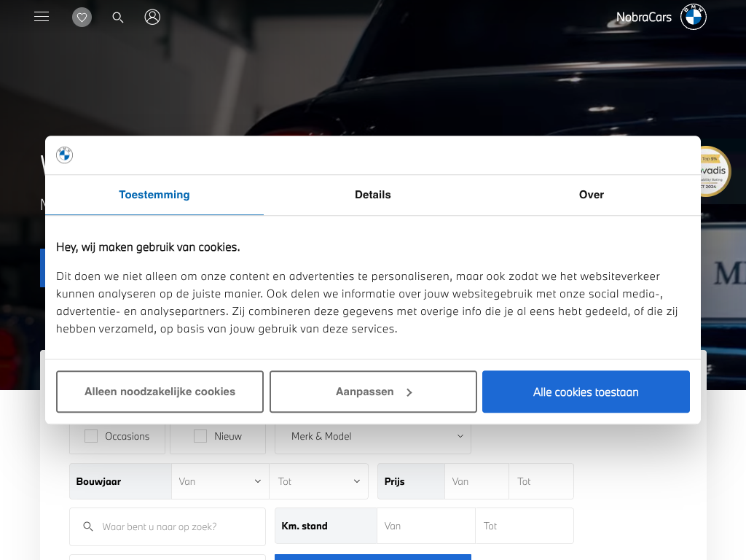The height and width of the screenshot is (560, 746).
Task: Tick the Occasions checkbox
Action: point(91,436)
